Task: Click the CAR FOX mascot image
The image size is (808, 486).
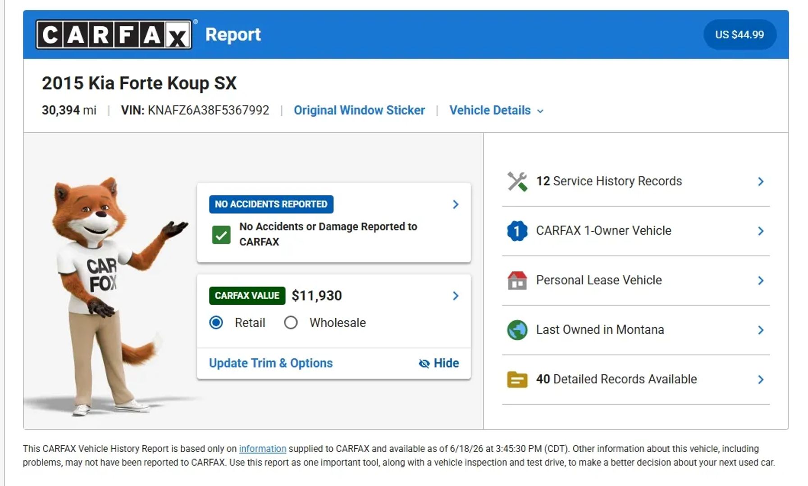Action: [x=108, y=296]
